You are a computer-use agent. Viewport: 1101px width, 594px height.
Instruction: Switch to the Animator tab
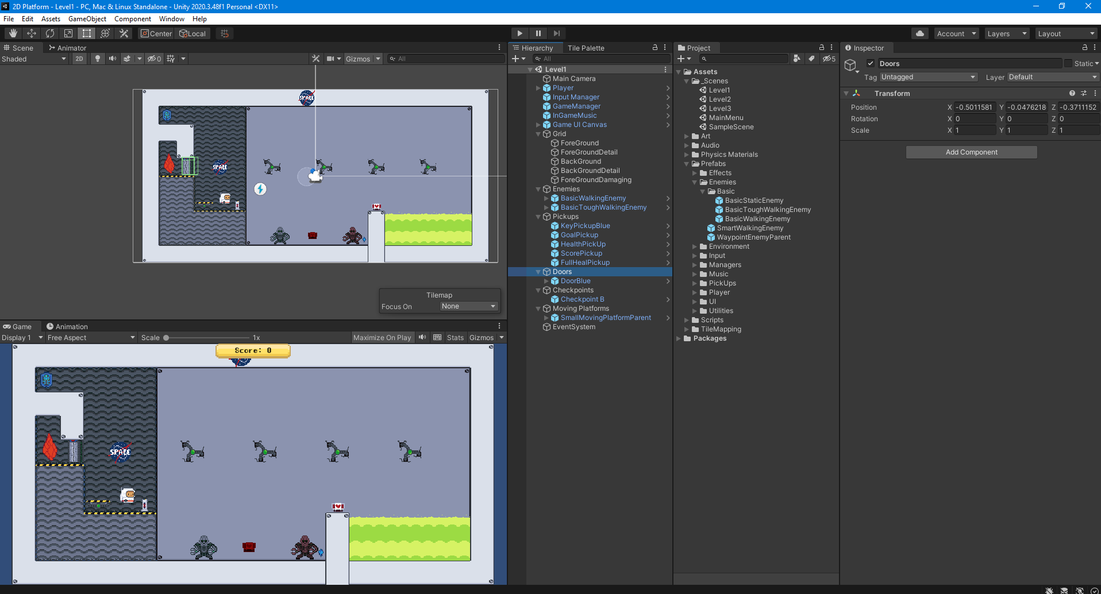click(67, 48)
